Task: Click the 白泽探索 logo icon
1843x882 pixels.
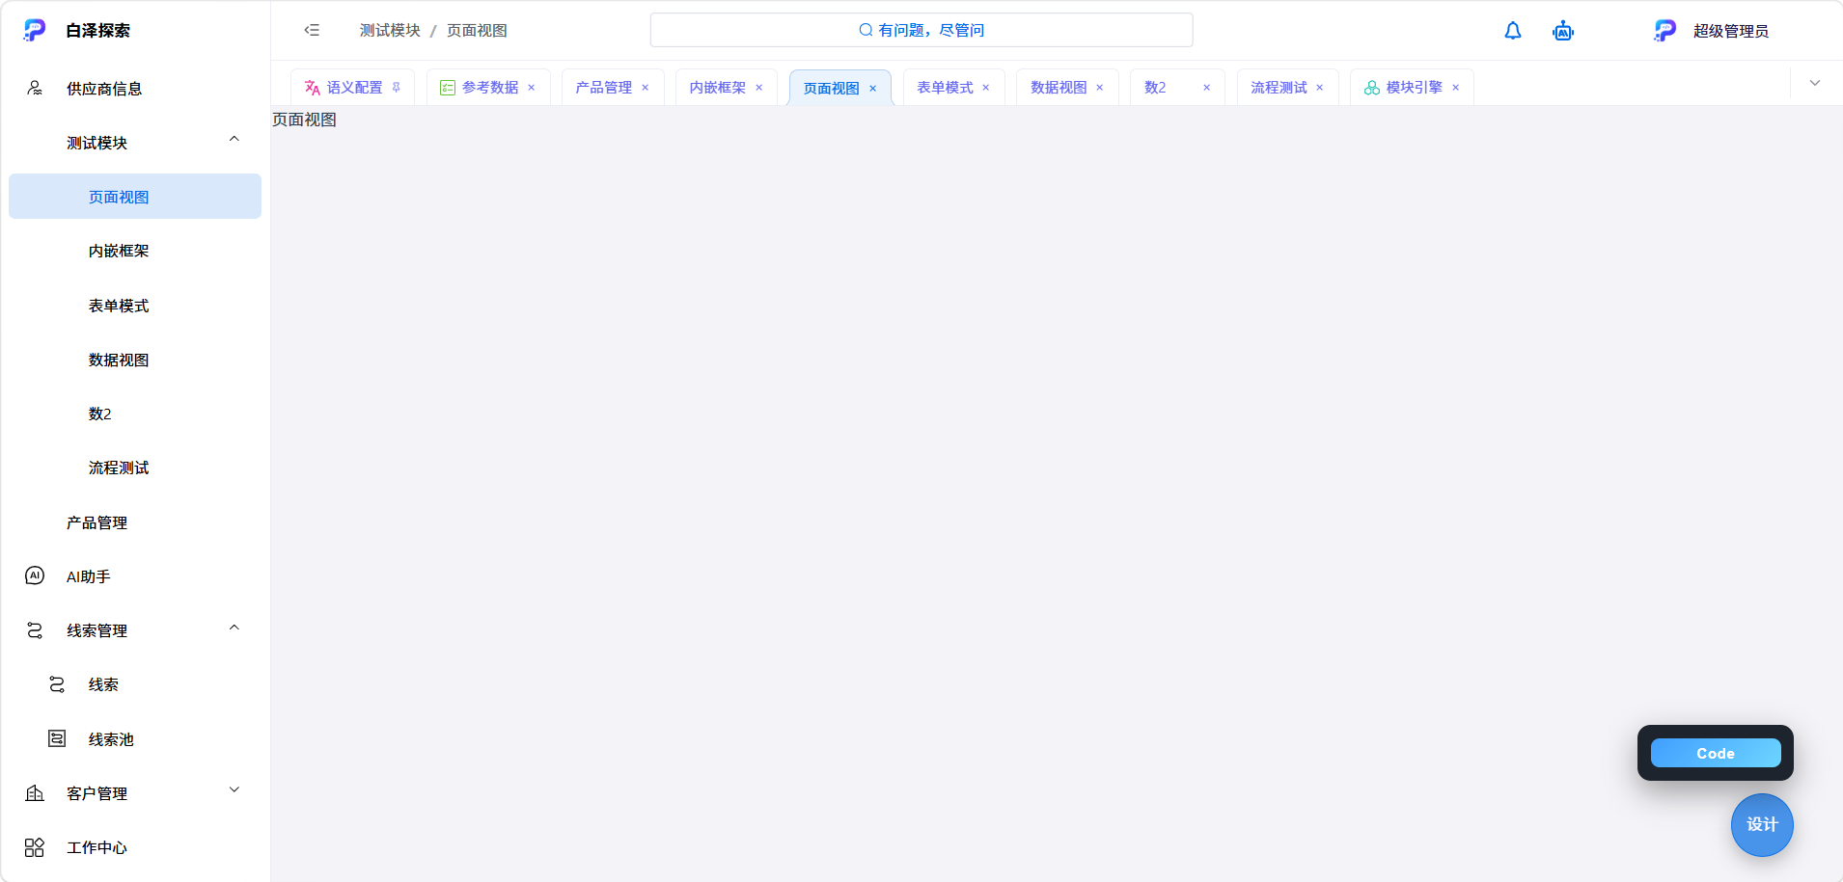Action: [x=35, y=30]
